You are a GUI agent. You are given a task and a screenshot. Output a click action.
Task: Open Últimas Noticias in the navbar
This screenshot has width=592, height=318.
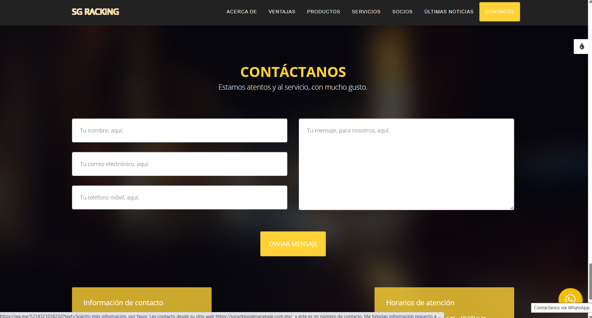click(x=449, y=12)
